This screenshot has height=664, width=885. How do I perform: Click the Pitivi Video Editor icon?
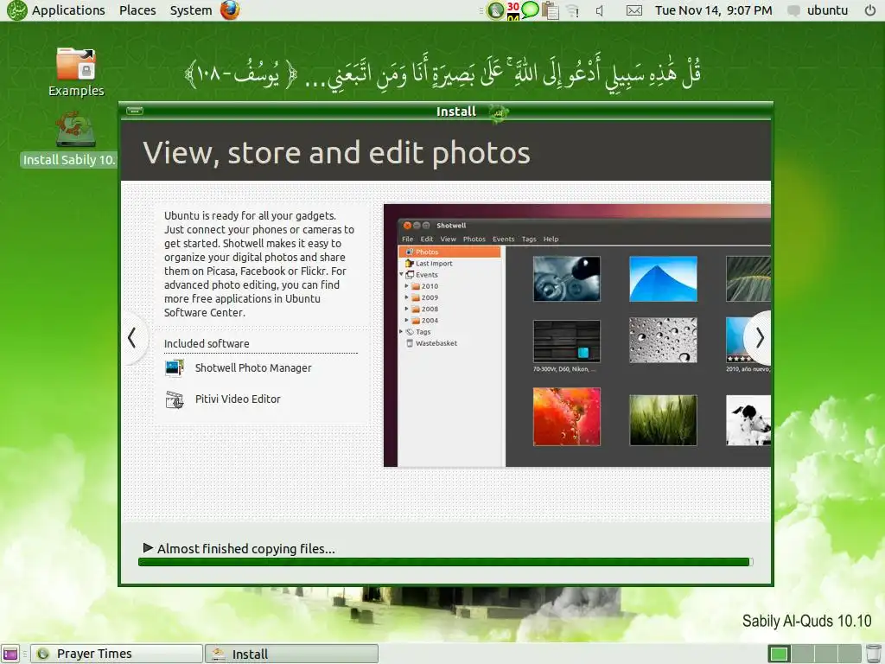175,399
